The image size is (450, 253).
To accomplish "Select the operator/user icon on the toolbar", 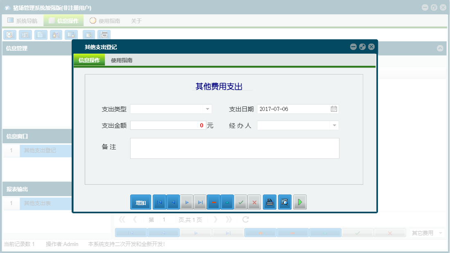I will pos(56,35).
